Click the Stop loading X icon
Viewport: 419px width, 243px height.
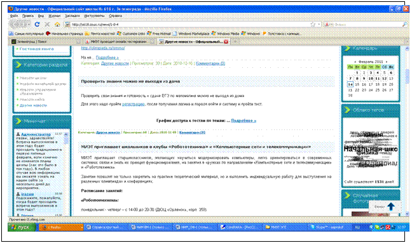[47, 24]
